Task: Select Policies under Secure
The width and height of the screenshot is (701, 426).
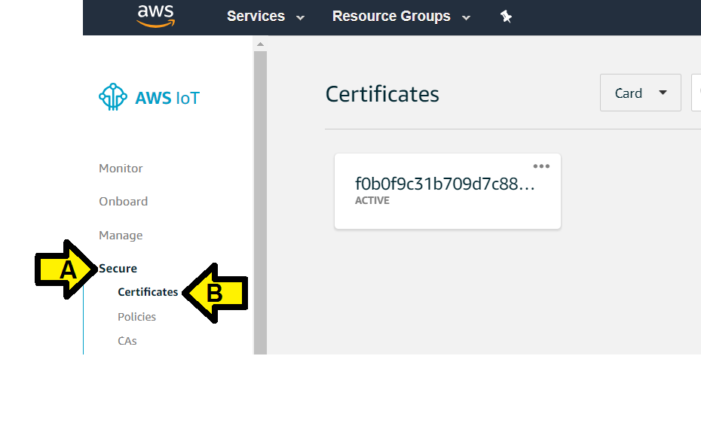Action: pos(136,317)
